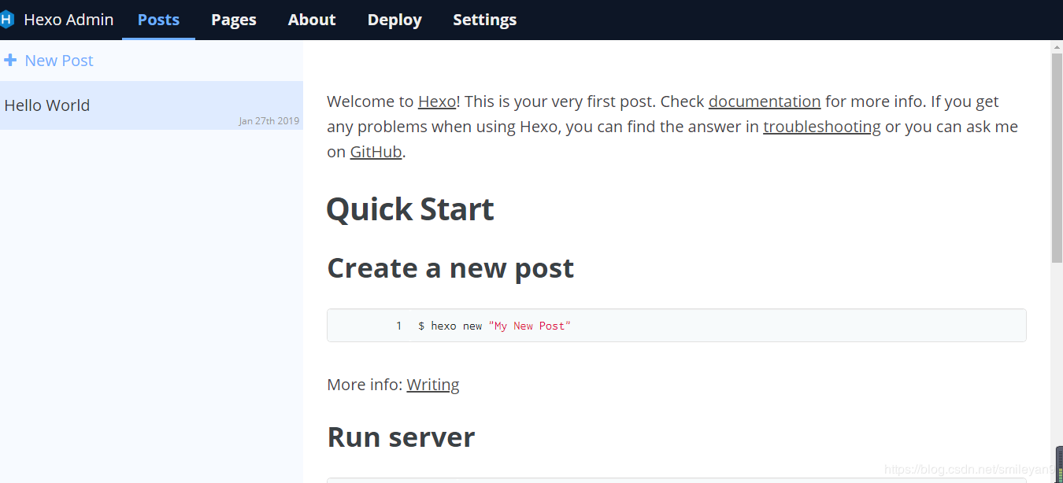
Task: Visit the troubleshooting link
Action: coord(821,127)
